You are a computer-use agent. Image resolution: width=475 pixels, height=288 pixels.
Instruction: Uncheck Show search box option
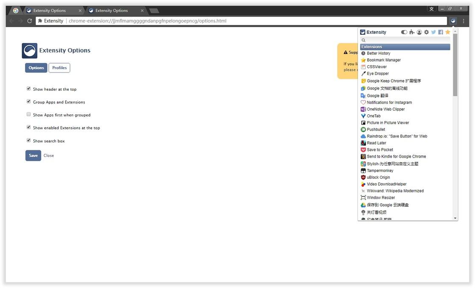click(x=28, y=140)
